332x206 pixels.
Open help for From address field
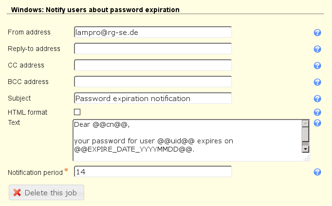tap(317, 33)
